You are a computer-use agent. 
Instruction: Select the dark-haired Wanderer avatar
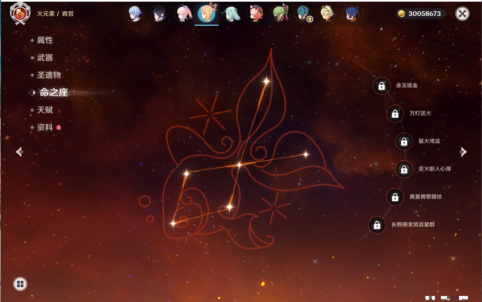coord(159,14)
